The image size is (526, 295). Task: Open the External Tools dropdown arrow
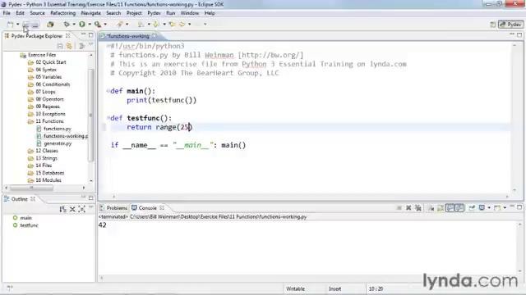pyautogui.click(x=105, y=24)
